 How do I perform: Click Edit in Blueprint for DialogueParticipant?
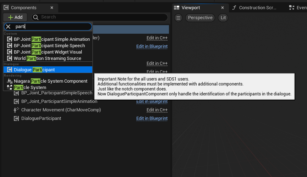(x=152, y=118)
